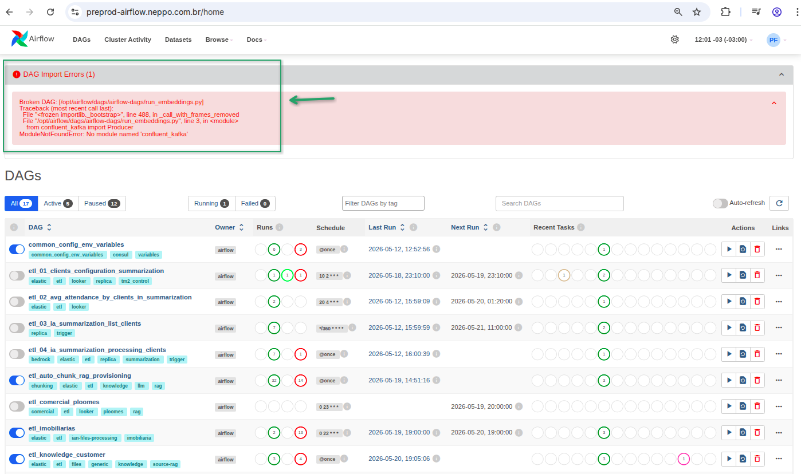Refresh the etl_imobiliarias DAG

click(743, 432)
